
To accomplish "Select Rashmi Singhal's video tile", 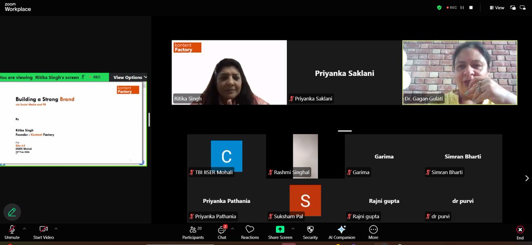I will tap(305, 156).
